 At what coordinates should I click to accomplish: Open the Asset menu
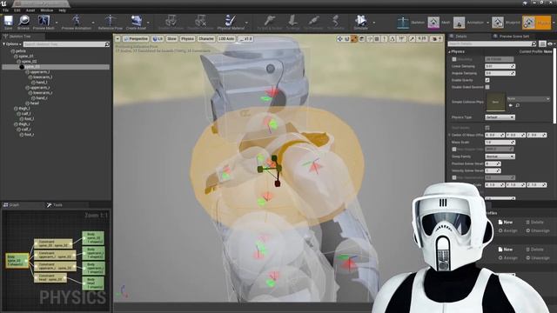pos(30,10)
